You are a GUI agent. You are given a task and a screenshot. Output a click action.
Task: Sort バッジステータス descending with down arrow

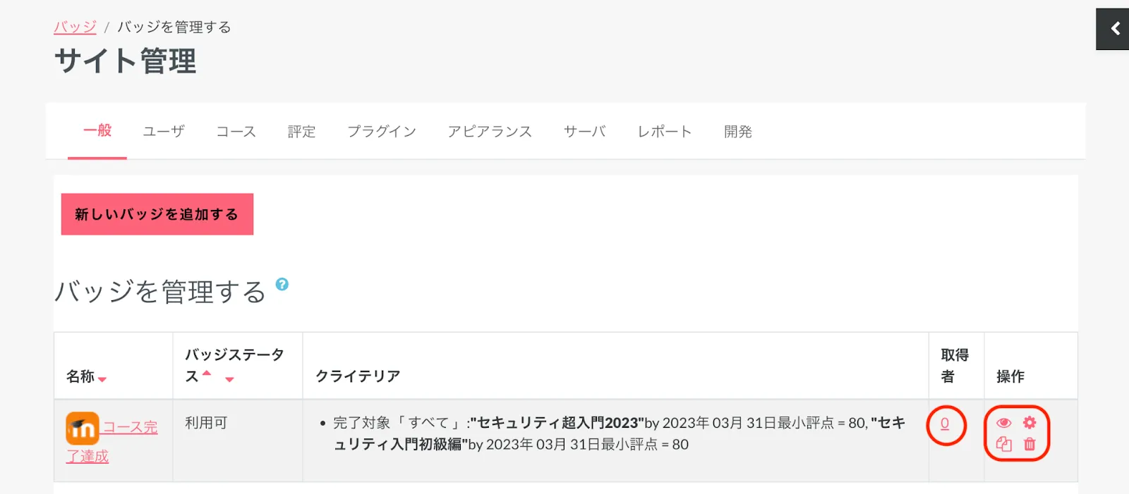point(229,379)
